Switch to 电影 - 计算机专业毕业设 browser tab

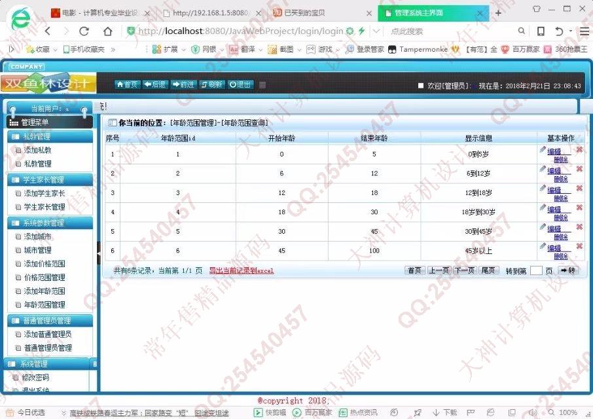pos(100,13)
